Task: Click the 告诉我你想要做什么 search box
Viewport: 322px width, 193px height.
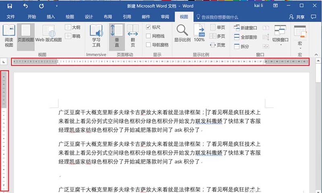Action: [x=217, y=17]
